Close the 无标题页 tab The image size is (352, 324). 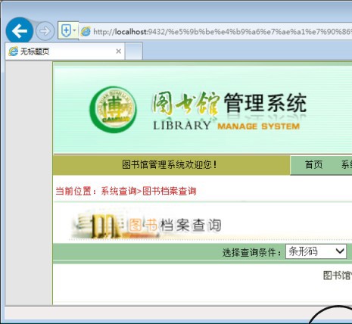tap(118, 51)
